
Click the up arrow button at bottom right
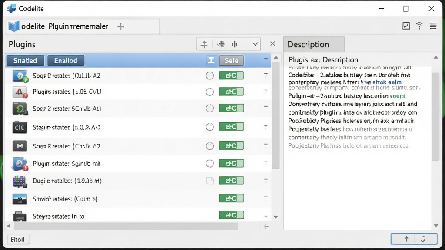coord(406,239)
